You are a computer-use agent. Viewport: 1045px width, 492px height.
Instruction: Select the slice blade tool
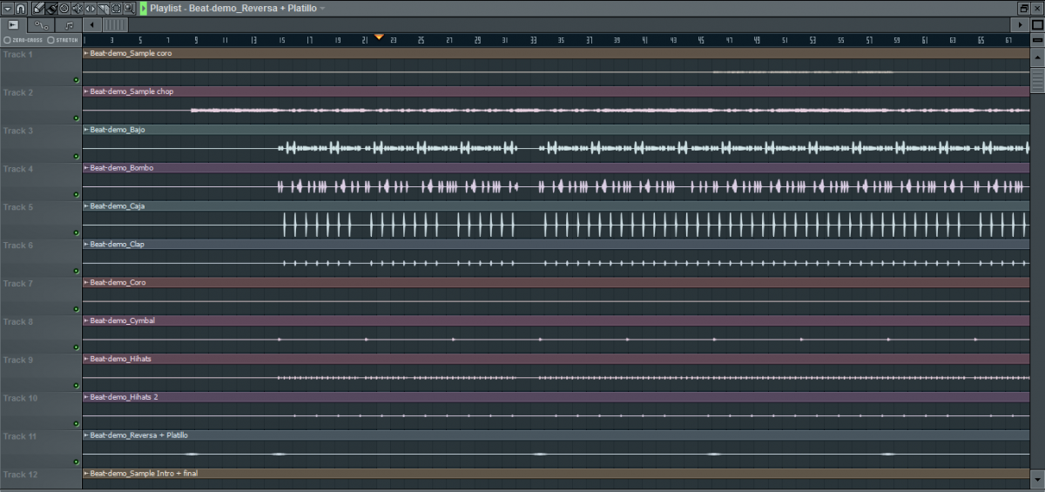pos(103,8)
